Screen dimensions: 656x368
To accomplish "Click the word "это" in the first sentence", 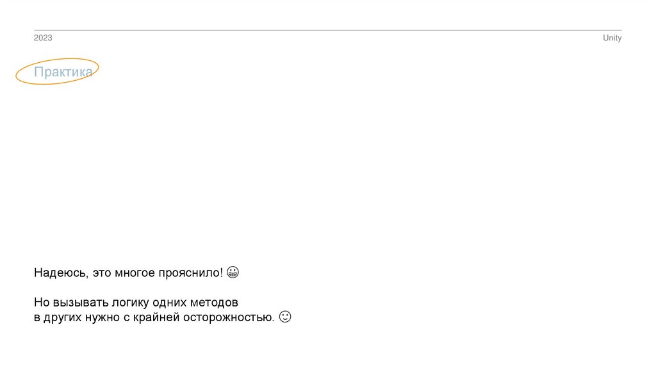I will pyautogui.click(x=101, y=274).
